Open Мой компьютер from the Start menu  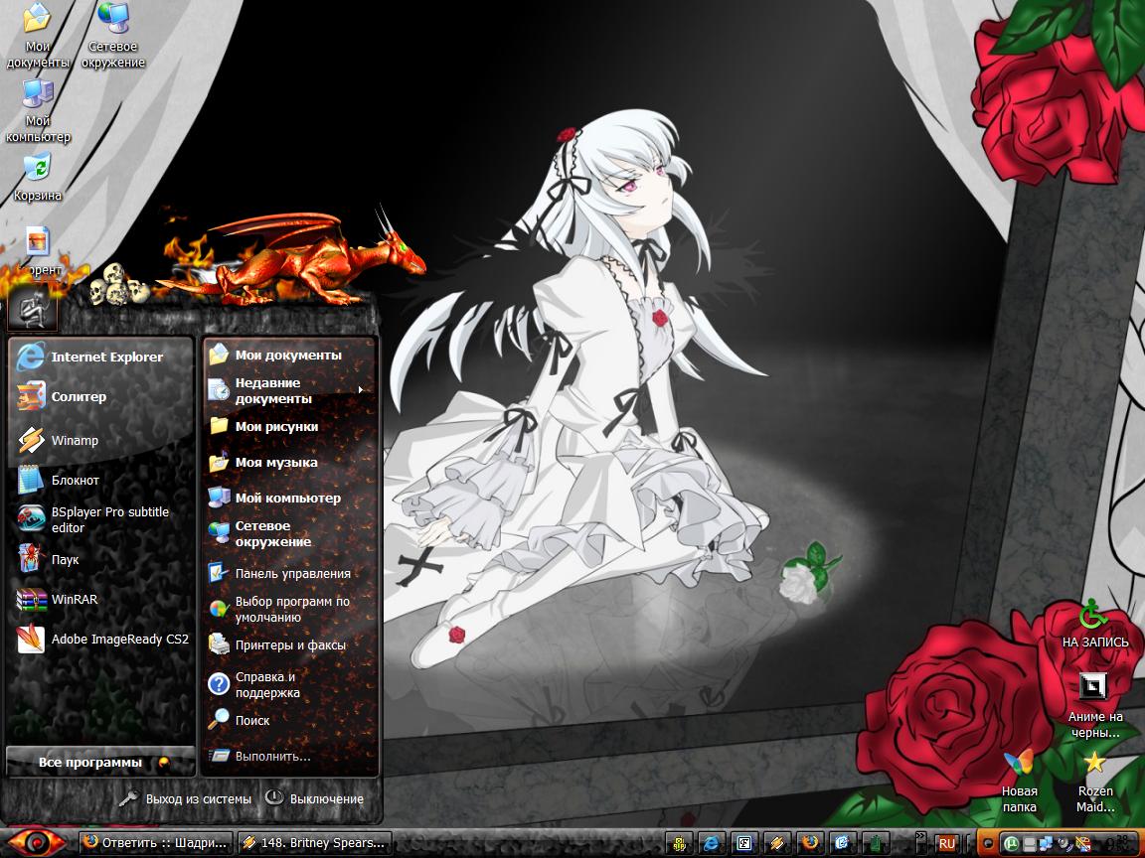[290, 499]
